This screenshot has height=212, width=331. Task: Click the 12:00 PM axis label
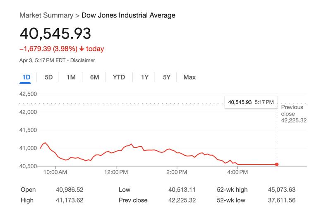pos(116,171)
